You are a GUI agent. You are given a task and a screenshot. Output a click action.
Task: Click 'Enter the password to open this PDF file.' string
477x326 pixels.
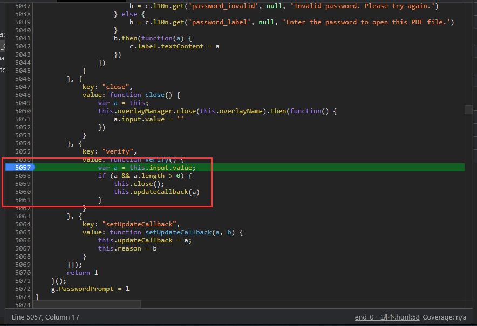click(366, 22)
